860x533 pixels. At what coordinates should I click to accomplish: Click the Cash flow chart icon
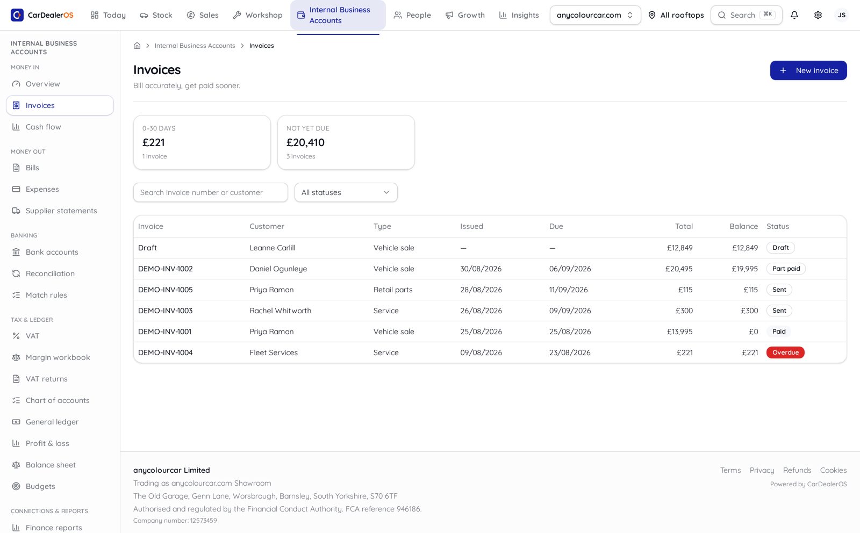16,127
